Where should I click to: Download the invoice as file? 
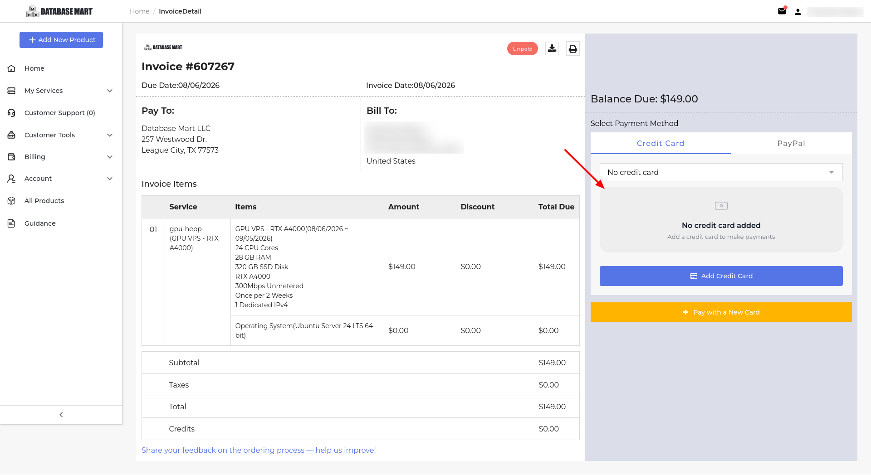552,48
